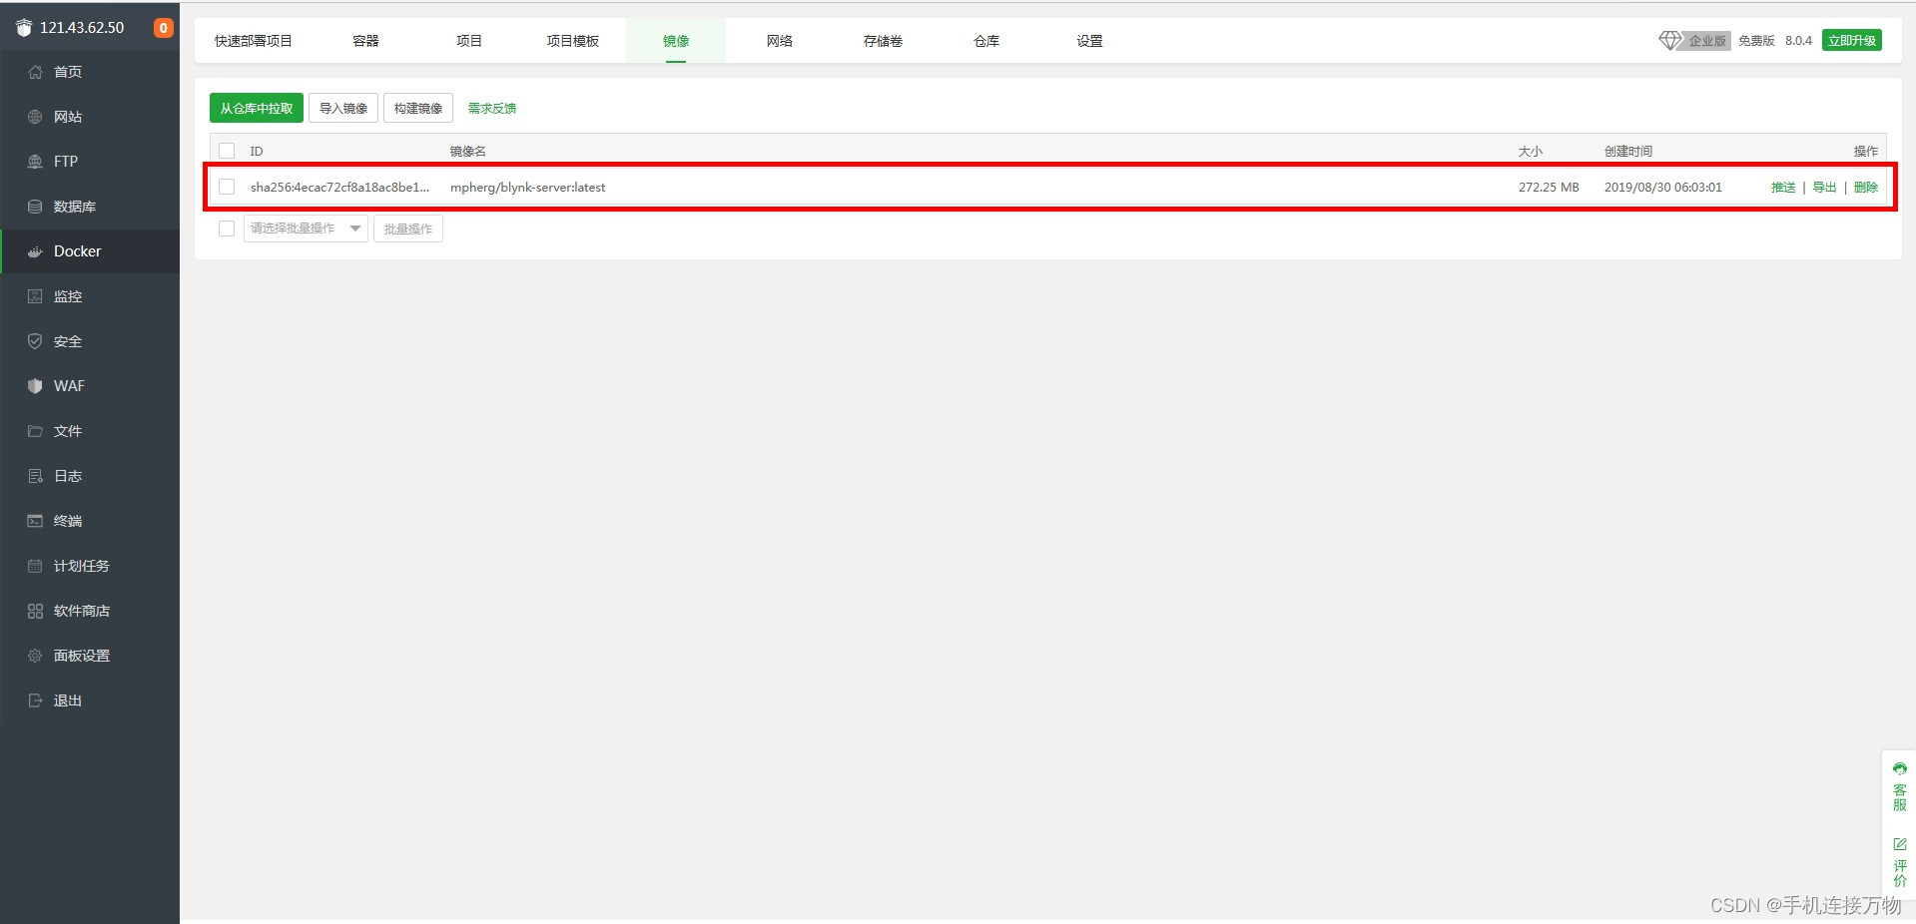This screenshot has height=924, width=1916.
Task: Click the WAF shield icon
Action: (x=35, y=386)
